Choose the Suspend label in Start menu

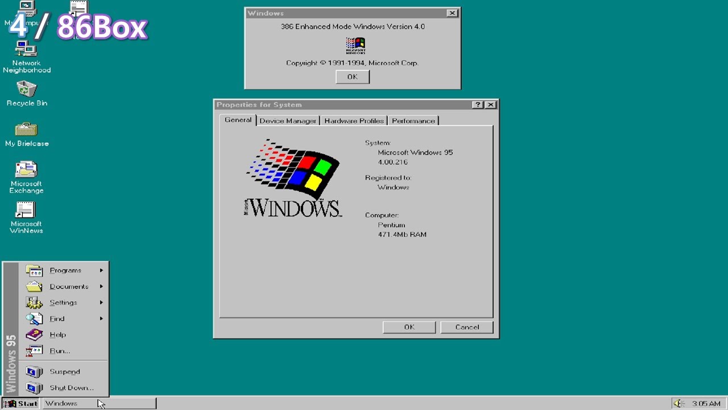[65, 372]
